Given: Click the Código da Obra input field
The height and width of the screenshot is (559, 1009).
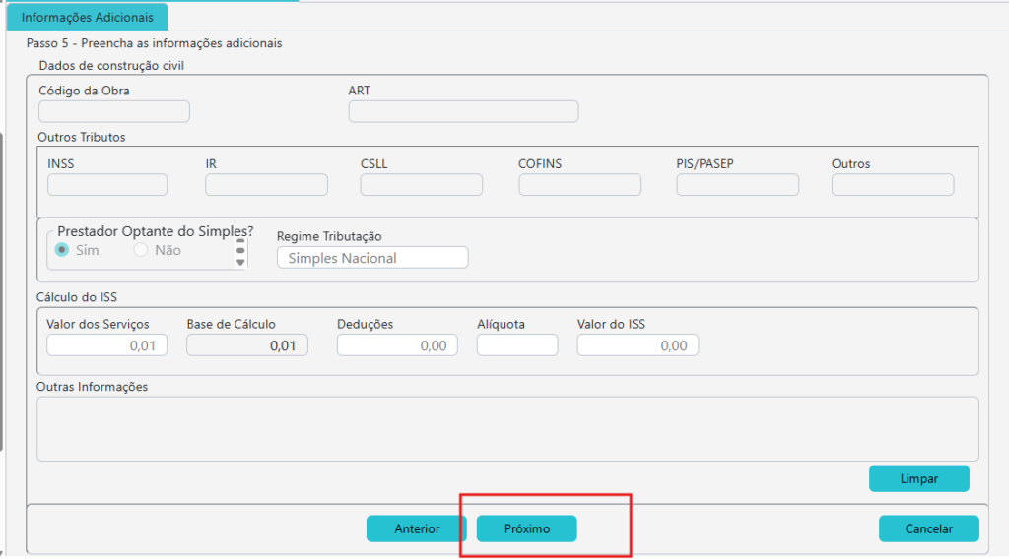Looking at the screenshot, I should pos(113,111).
